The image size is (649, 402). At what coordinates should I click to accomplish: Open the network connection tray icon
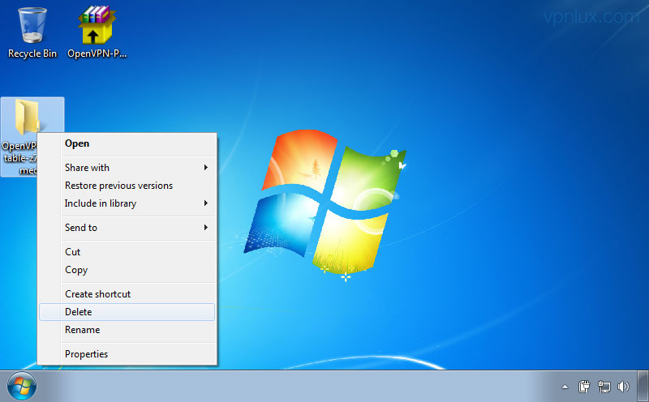(604, 387)
